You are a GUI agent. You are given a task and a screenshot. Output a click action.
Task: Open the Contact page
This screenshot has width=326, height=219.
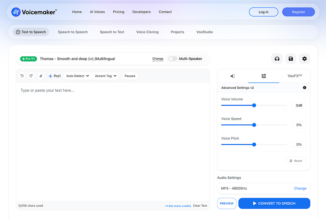coord(165,12)
